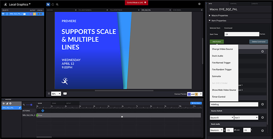
Task: Open settings with the gear icon
Action: pyautogui.click(x=199, y=4)
